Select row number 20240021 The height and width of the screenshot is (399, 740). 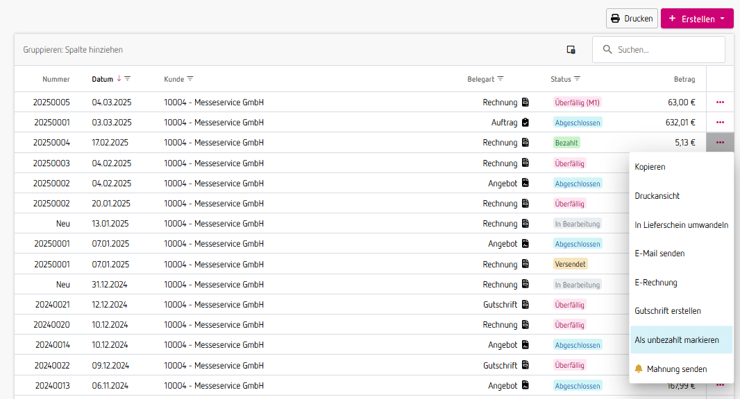click(x=52, y=304)
